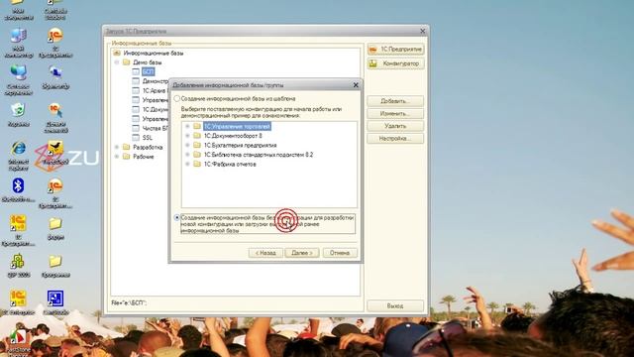Click the 1С:Докум database icon
This screenshot has width=634, height=357.
136,109
